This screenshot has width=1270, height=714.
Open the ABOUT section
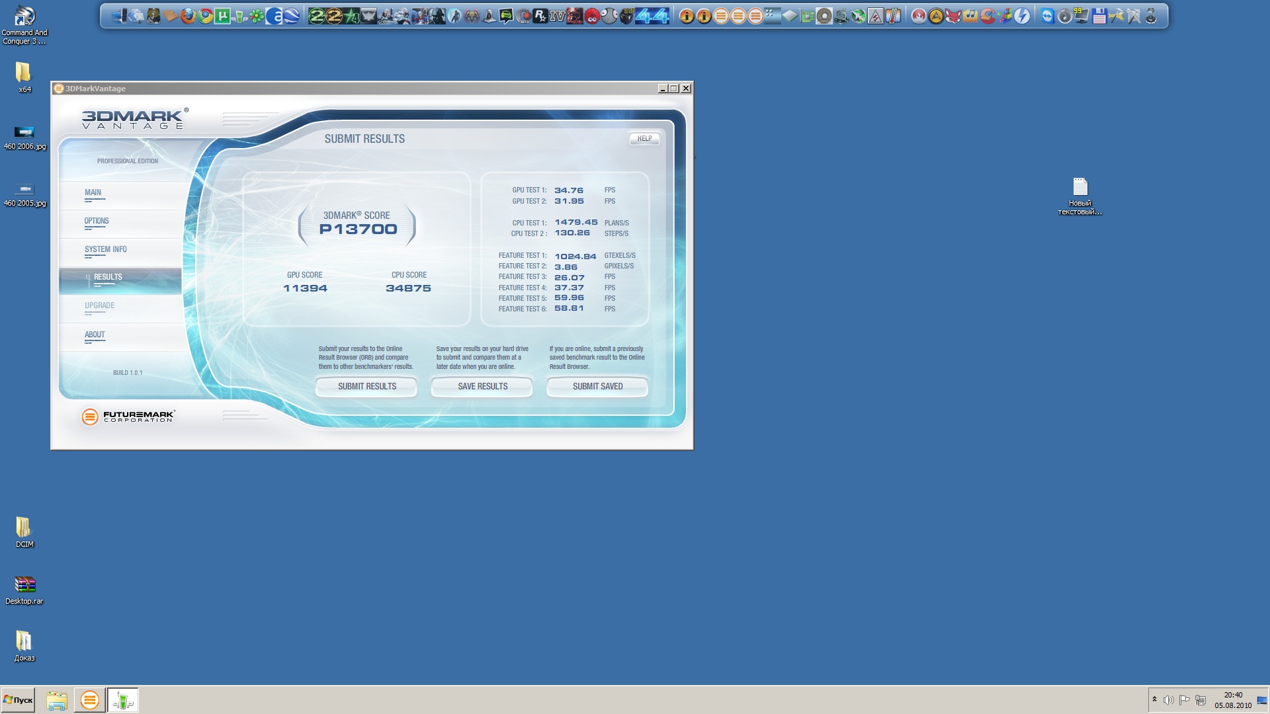(x=95, y=335)
